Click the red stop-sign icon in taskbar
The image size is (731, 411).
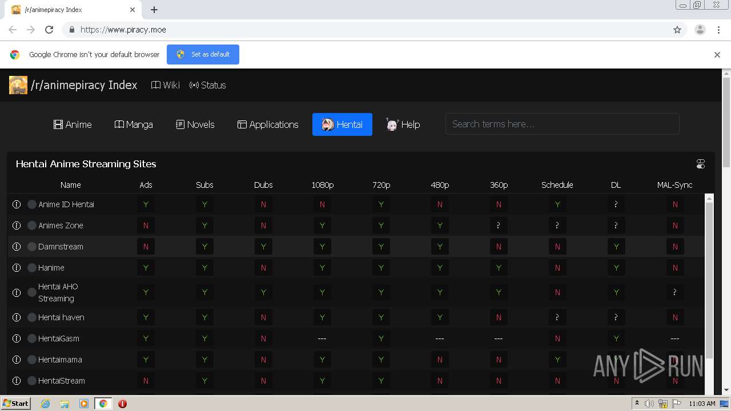(x=122, y=404)
